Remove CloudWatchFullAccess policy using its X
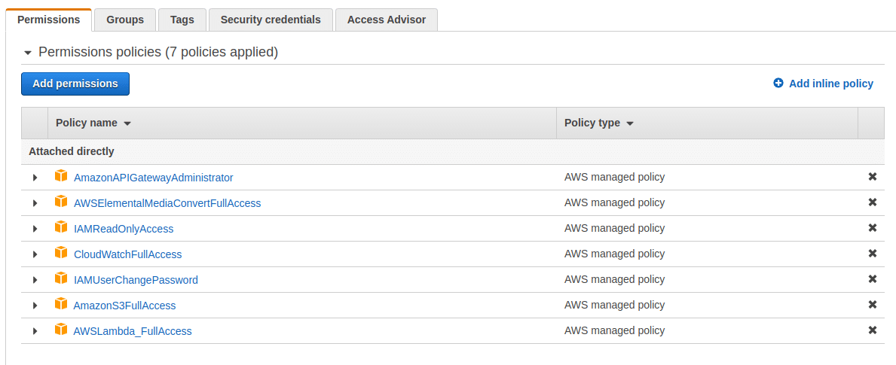 (873, 254)
